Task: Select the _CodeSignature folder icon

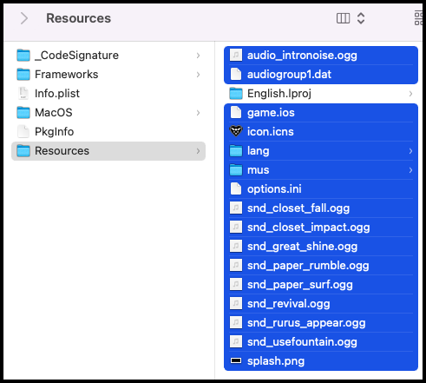Action: pyautogui.click(x=23, y=55)
